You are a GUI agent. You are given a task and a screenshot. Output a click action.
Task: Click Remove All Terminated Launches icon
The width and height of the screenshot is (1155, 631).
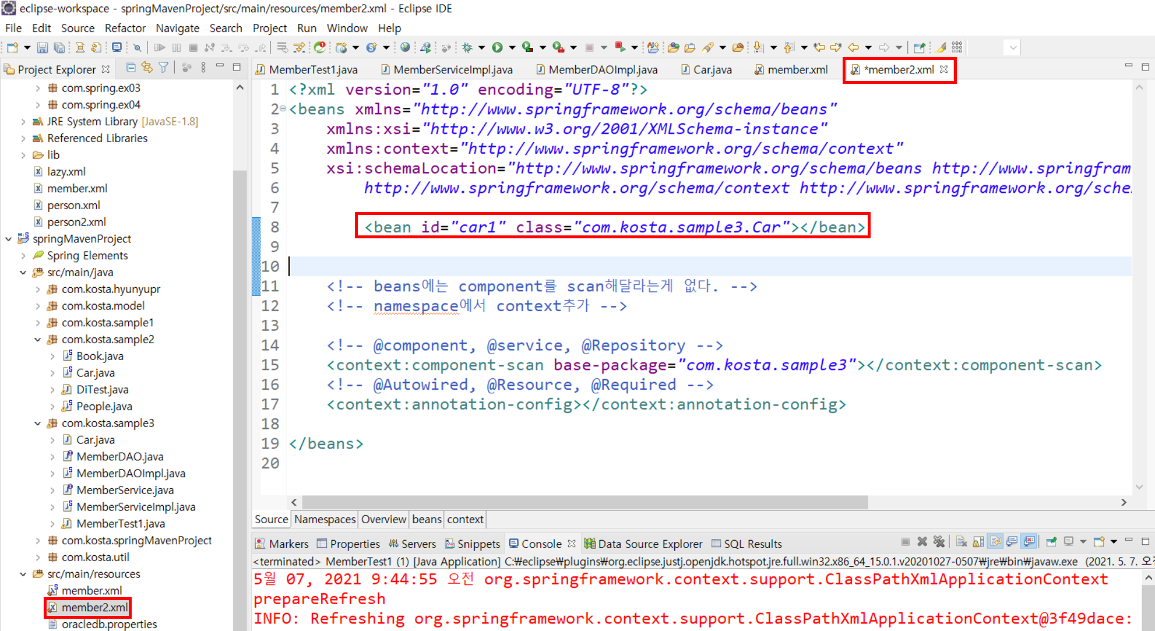939,542
